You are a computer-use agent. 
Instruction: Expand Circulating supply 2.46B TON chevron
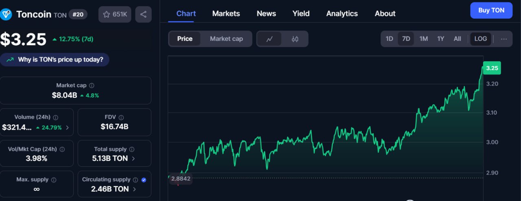pos(134,189)
